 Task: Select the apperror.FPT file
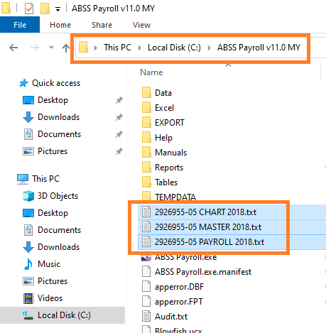pos(179,302)
